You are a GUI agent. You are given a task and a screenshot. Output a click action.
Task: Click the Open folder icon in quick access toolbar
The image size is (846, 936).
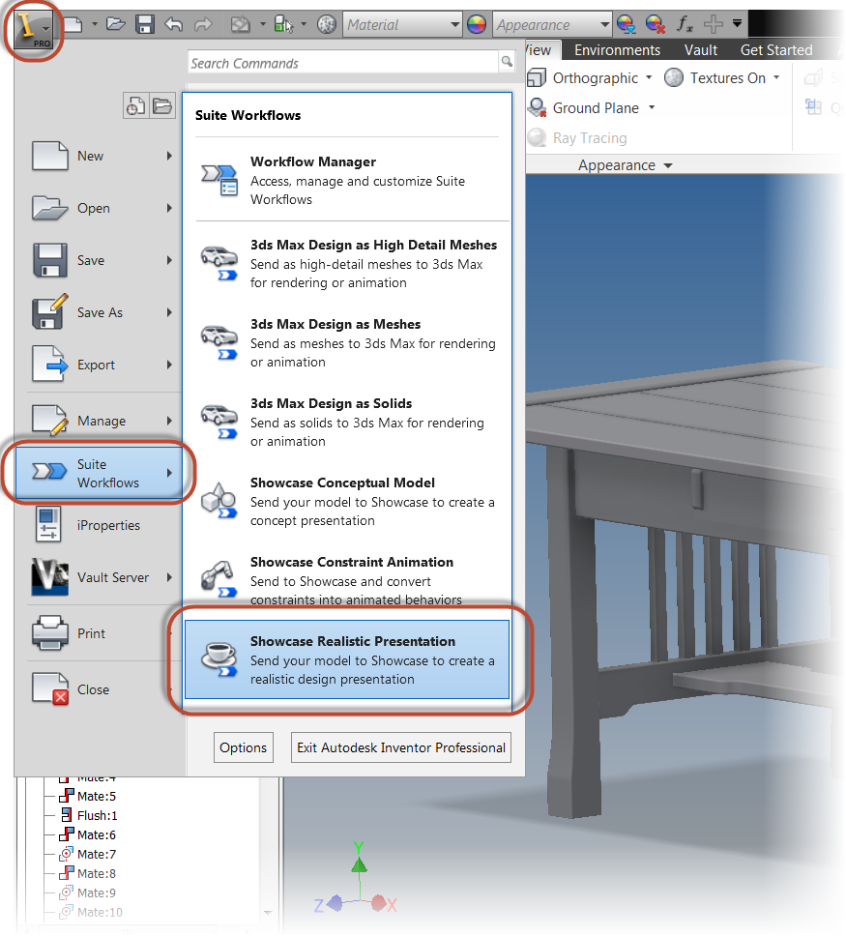click(115, 24)
